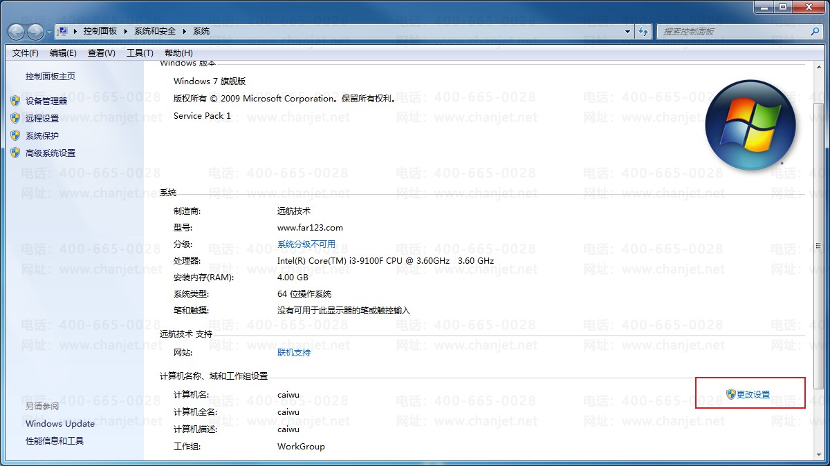Open the address bar history dropdown

pyautogui.click(x=628, y=31)
